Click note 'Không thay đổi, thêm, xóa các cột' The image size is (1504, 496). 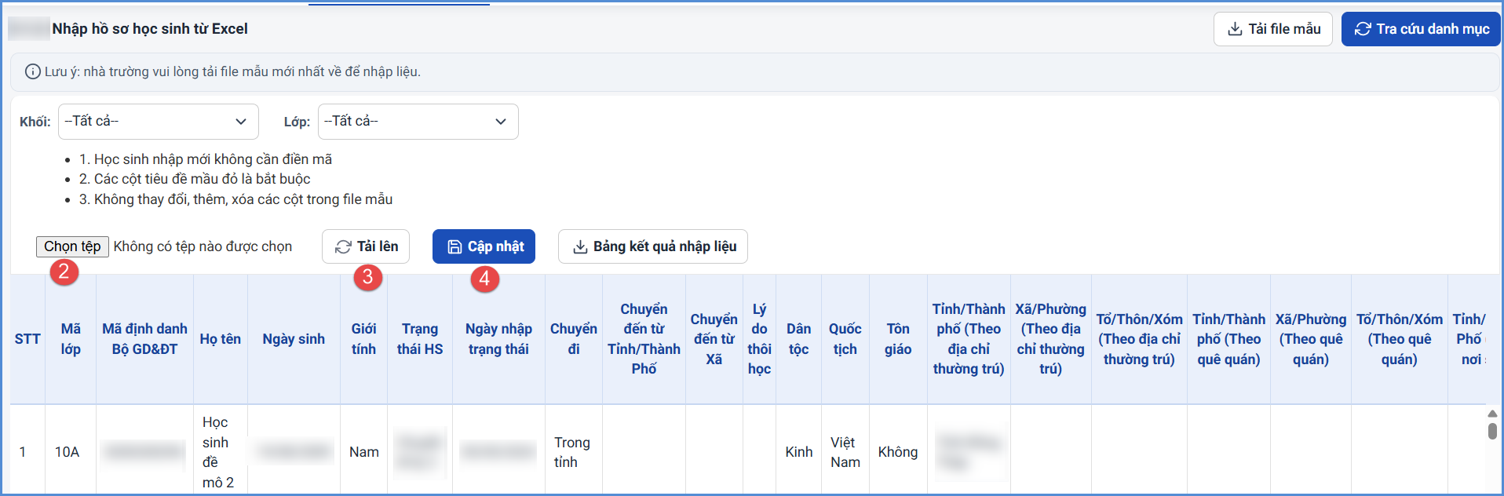point(235,199)
